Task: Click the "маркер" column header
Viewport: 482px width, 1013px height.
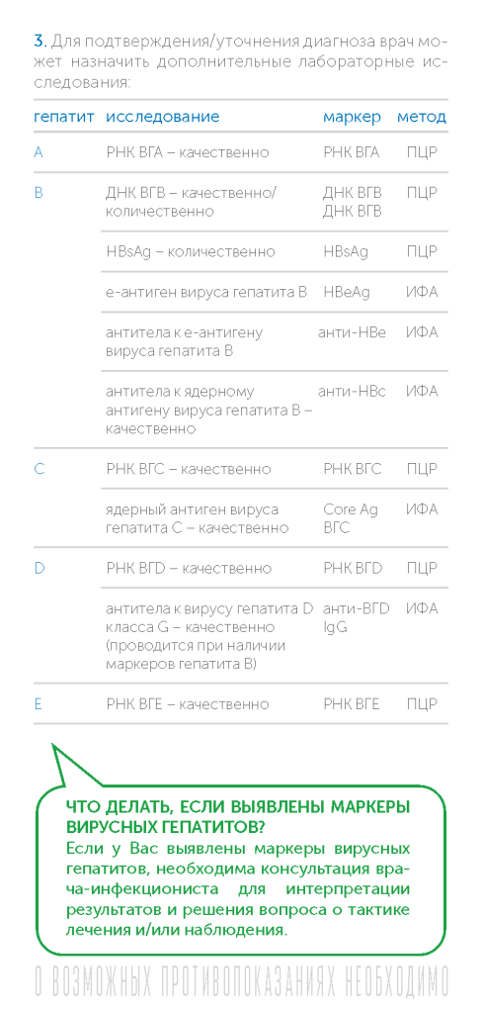Action: click(352, 117)
